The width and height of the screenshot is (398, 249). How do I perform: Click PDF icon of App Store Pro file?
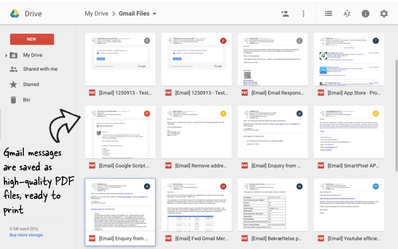pyautogui.click(x=321, y=93)
